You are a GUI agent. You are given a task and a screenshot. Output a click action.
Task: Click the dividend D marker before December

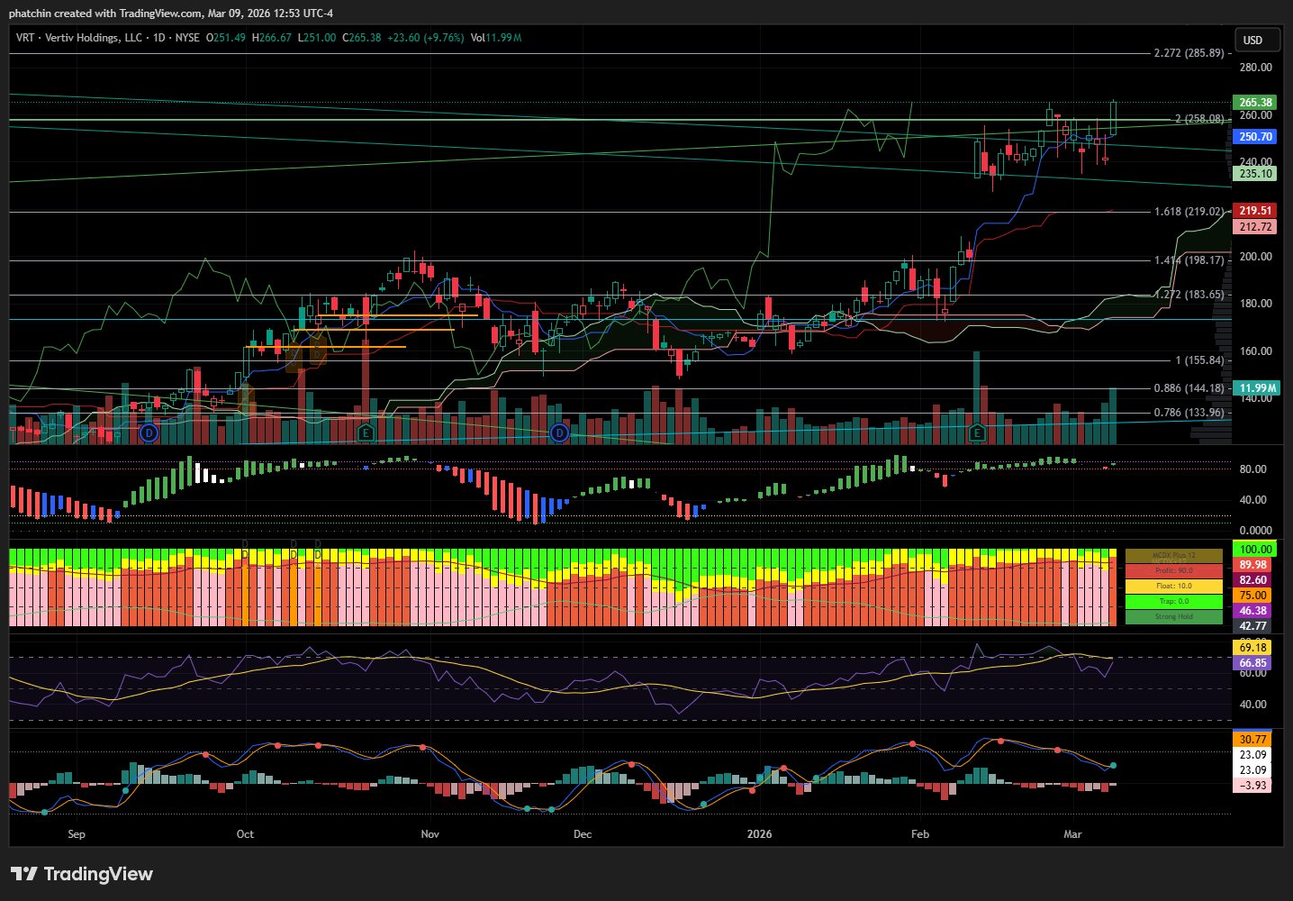click(560, 433)
